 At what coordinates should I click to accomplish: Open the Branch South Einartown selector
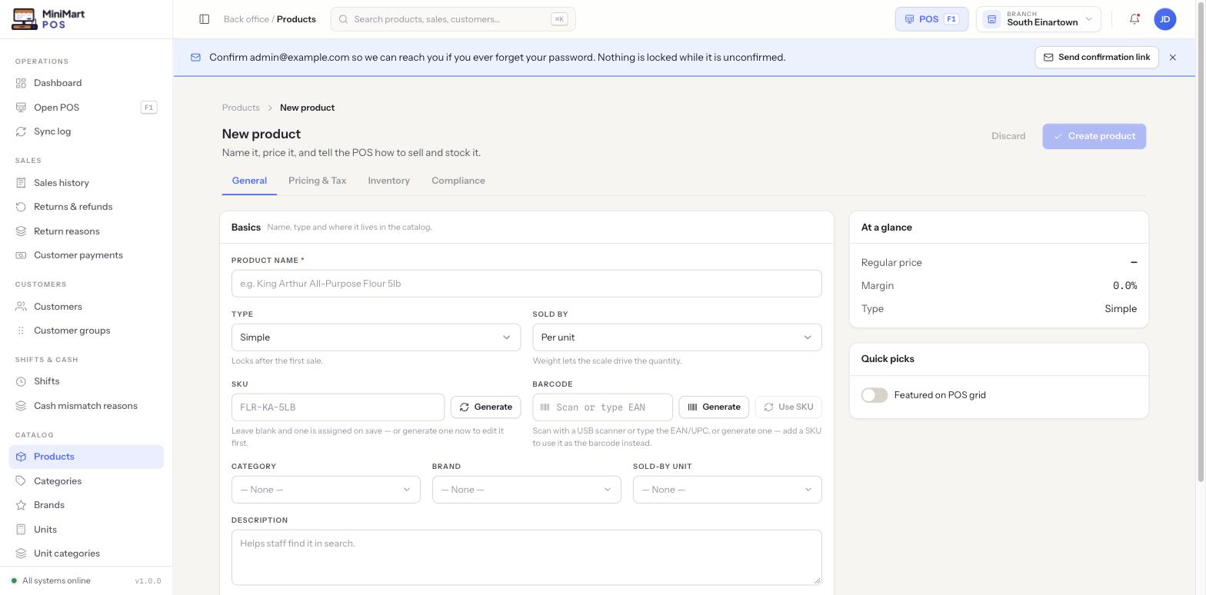click(1038, 19)
